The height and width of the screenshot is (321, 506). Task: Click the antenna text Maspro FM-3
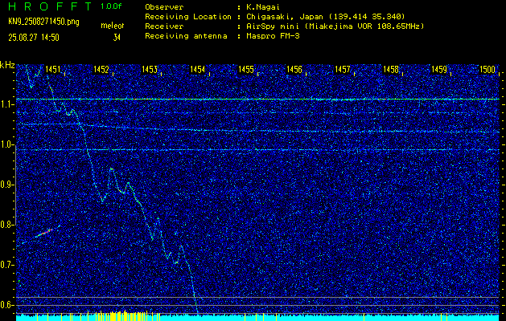tap(273, 36)
